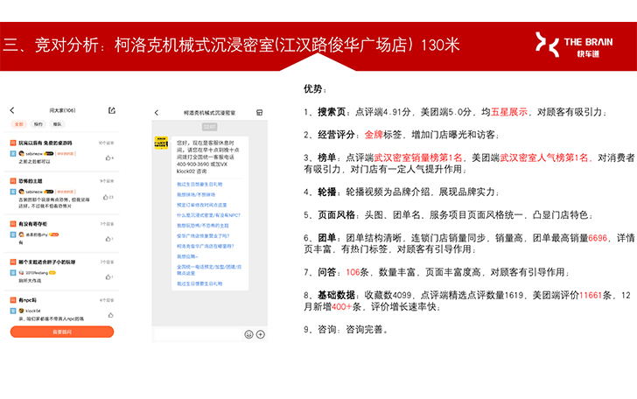Open the question about 免费的桌游
The width and height of the screenshot is (637, 399).
pyautogui.click(x=45, y=143)
